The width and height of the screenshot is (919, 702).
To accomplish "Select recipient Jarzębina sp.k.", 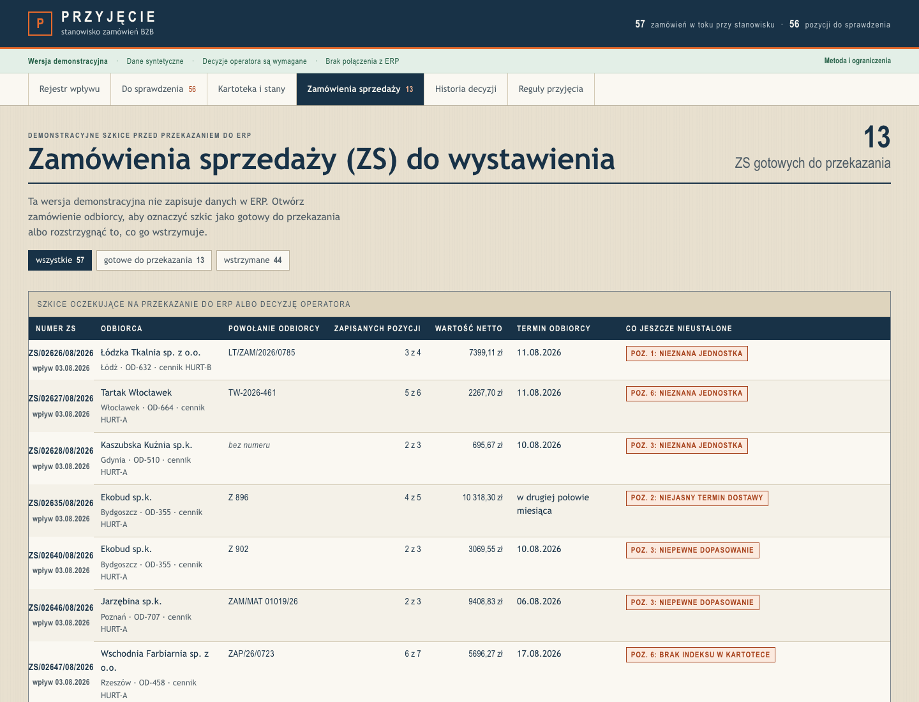I will coord(131,601).
